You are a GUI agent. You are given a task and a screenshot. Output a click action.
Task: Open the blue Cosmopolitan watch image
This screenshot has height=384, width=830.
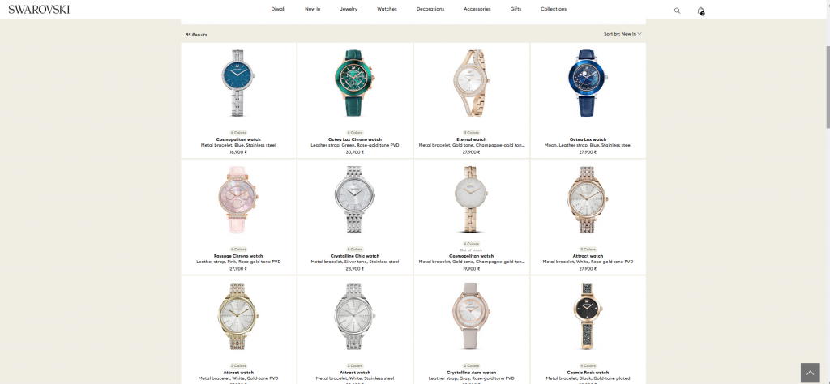coord(238,83)
